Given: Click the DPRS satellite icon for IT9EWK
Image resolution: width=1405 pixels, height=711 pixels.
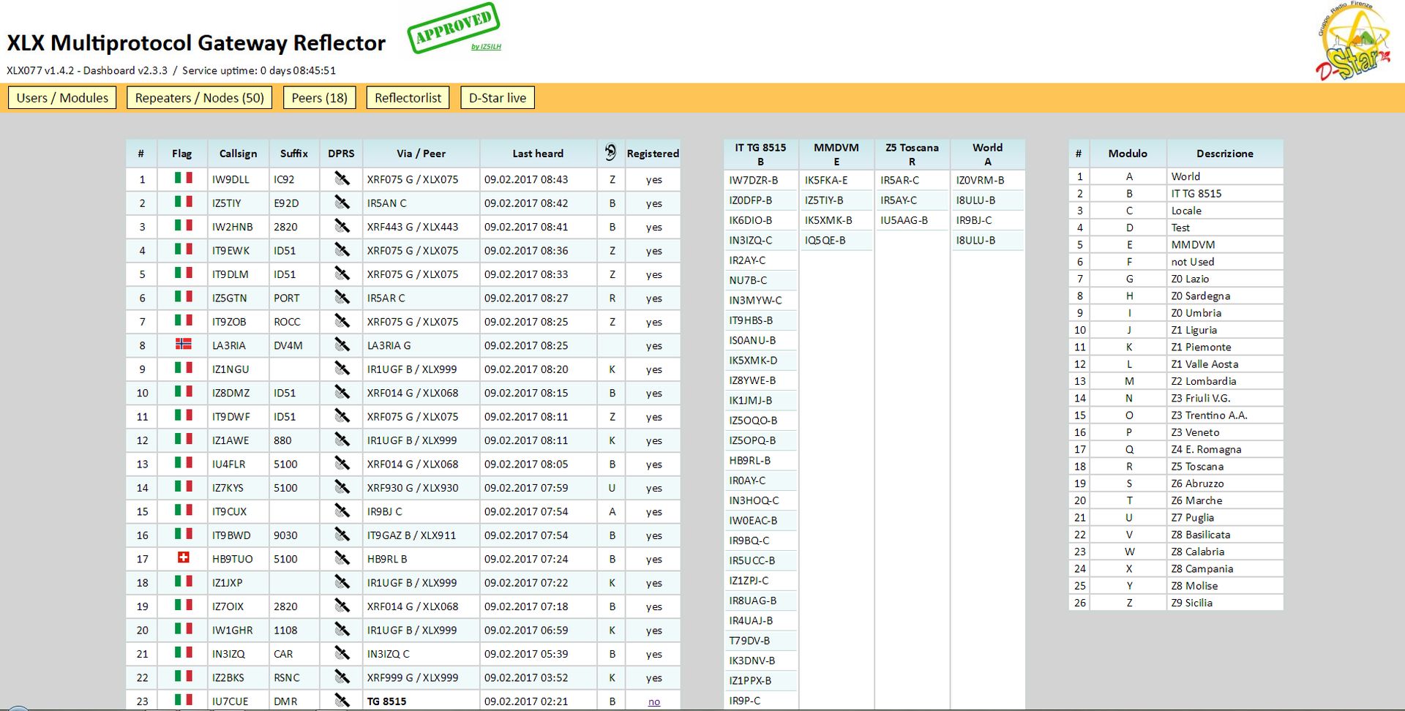Looking at the screenshot, I should click(342, 250).
